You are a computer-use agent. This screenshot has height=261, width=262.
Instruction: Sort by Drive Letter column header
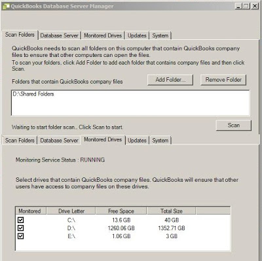71,211
